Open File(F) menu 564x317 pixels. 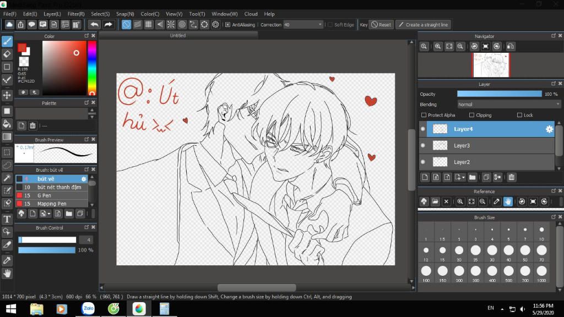(x=10, y=14)
